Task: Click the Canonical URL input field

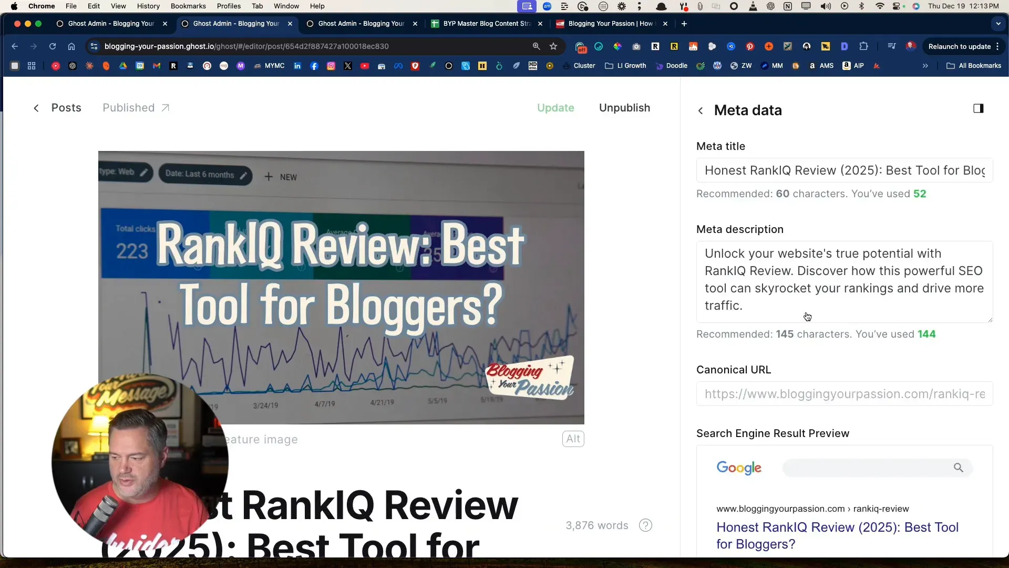Action: [x=844, y=394]
